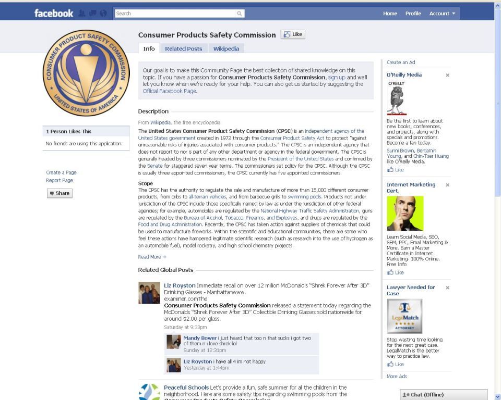
Task: Close the Internet Marketing Cert. ad
Action: coord(447,185)
